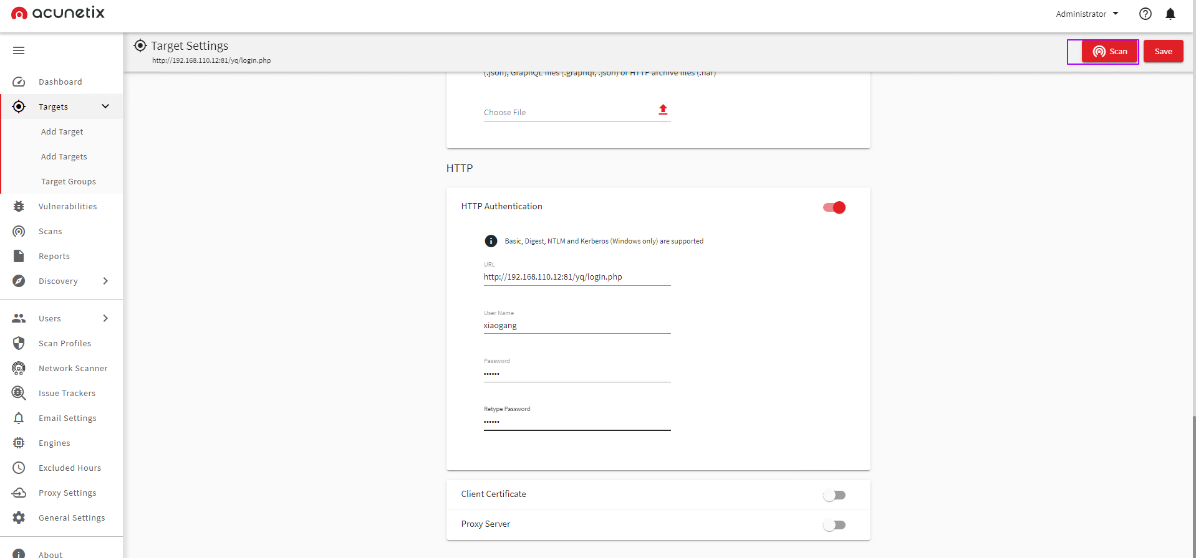This screenshot has height=558, width=1196.
Task: Click the General Settings gear icon
Action: click(19, 518)
